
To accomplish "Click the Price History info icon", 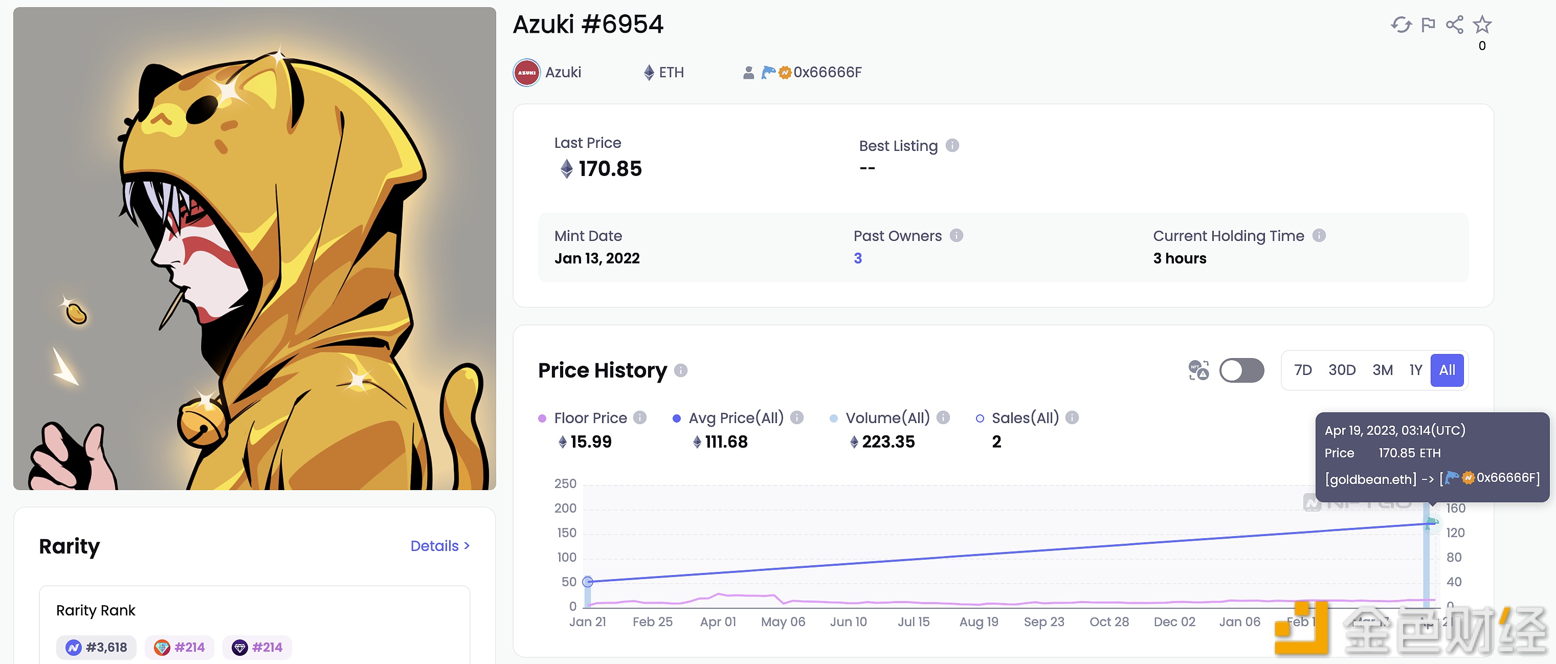I will point(681,370).
